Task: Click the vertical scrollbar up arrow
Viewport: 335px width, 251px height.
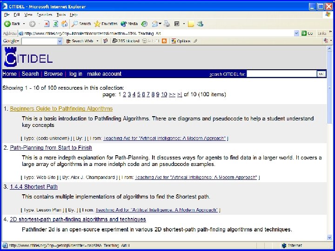Action: 329,49
